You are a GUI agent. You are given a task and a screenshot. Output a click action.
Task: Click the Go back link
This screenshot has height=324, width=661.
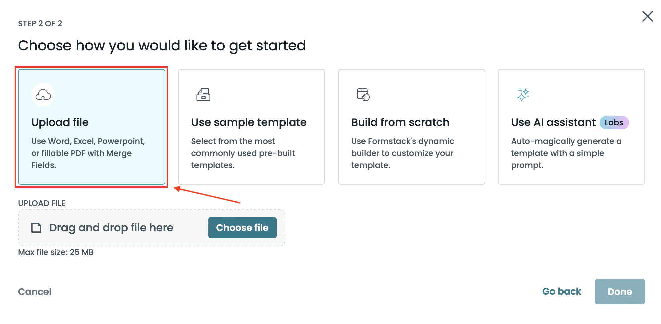pyautogui.click(x=562, y=292)
